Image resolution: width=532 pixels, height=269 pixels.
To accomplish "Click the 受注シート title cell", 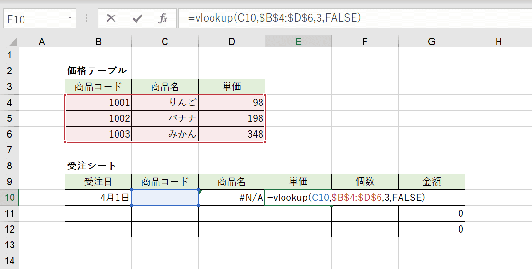I will click(98, 166).
